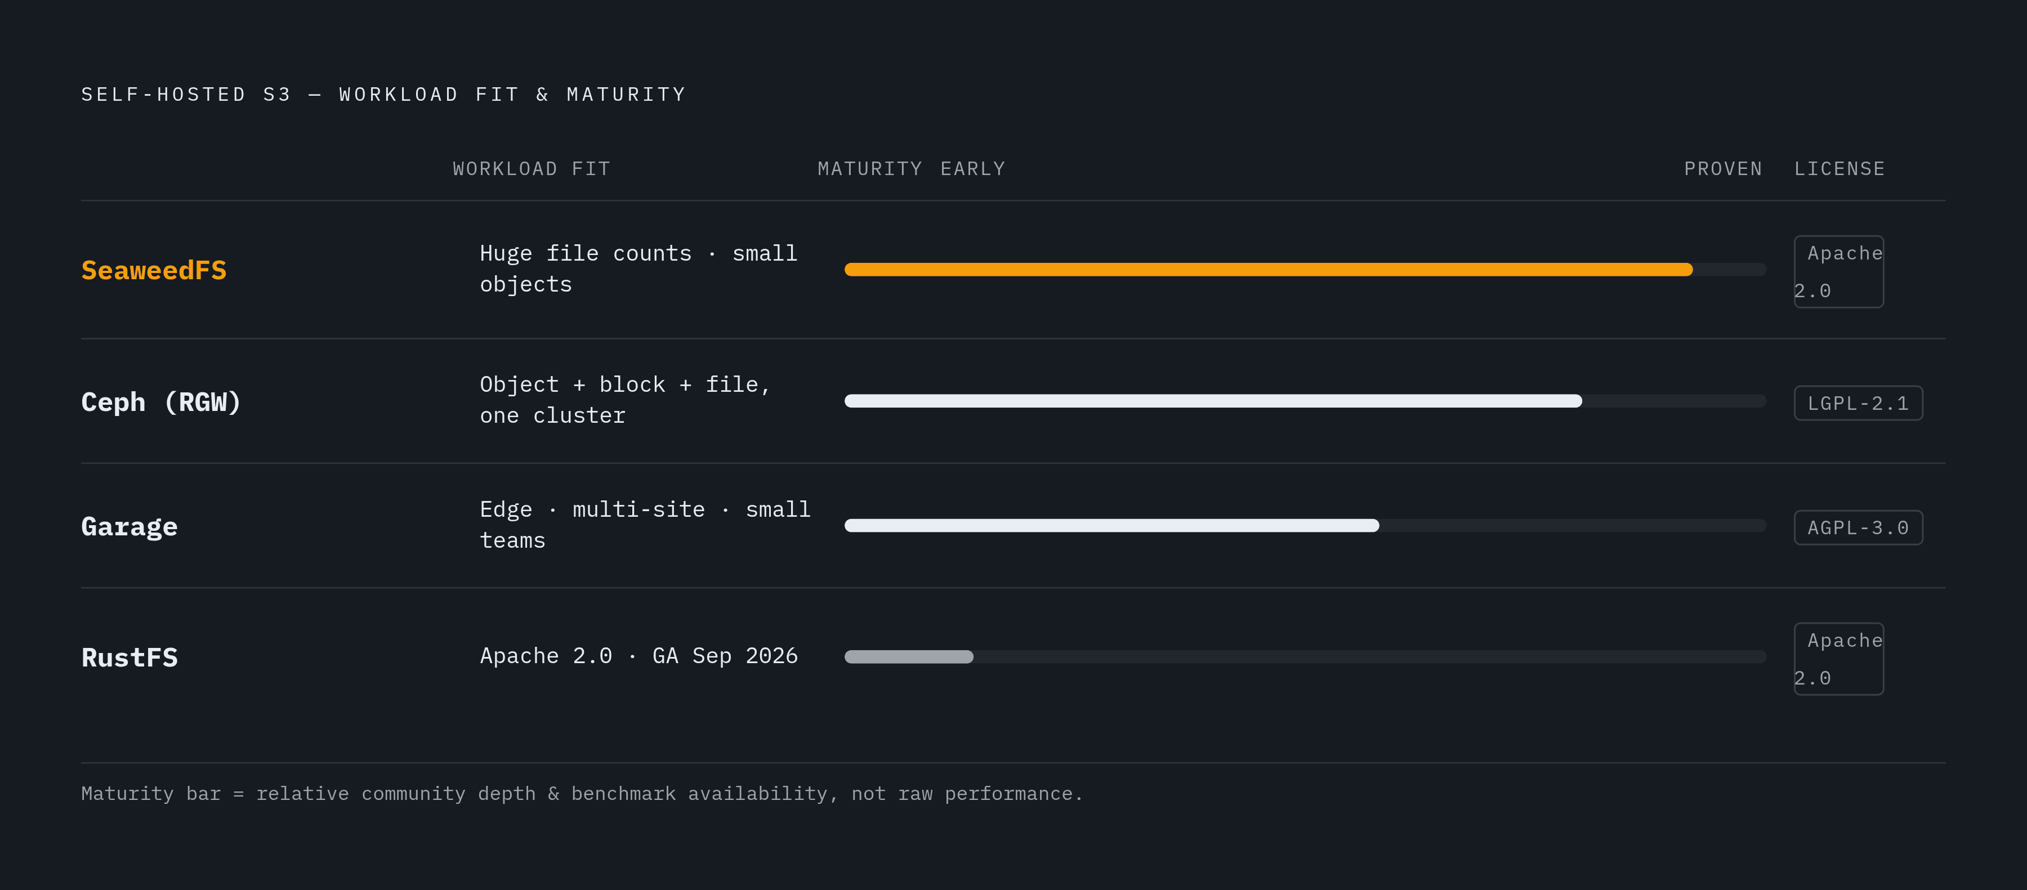Viewport: 2027px width, 890px height.
Task: Click the AGPL-3.0 license badge
Action: coord(1858,527)
